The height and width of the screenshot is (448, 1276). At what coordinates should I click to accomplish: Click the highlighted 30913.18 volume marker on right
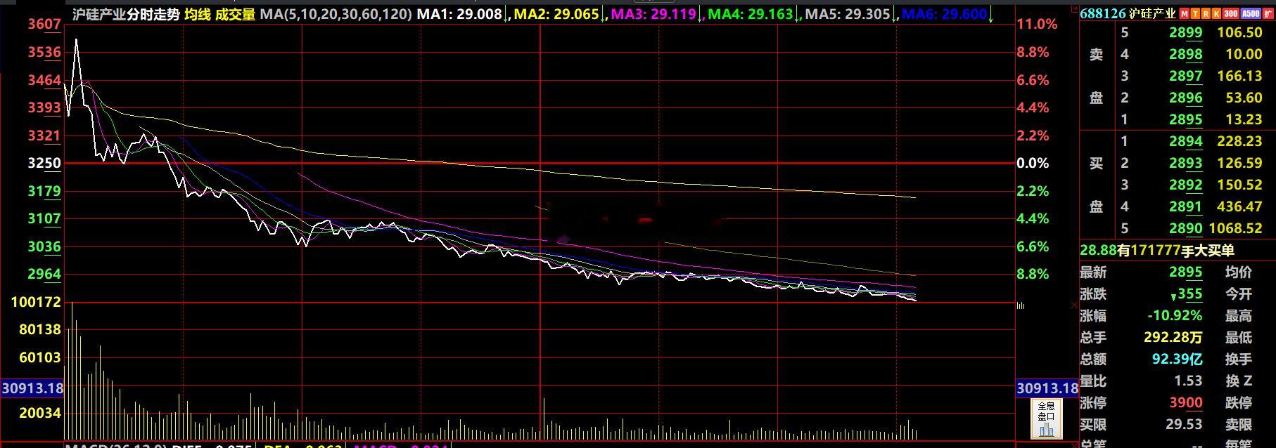(x=1047, y=388)
